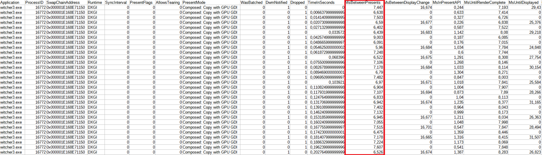
Task: Click the Dropped header cell
Action: (298, 2)
